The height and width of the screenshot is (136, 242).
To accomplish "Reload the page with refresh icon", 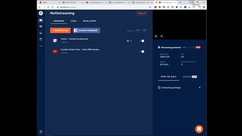I will (x=48, y=7).
